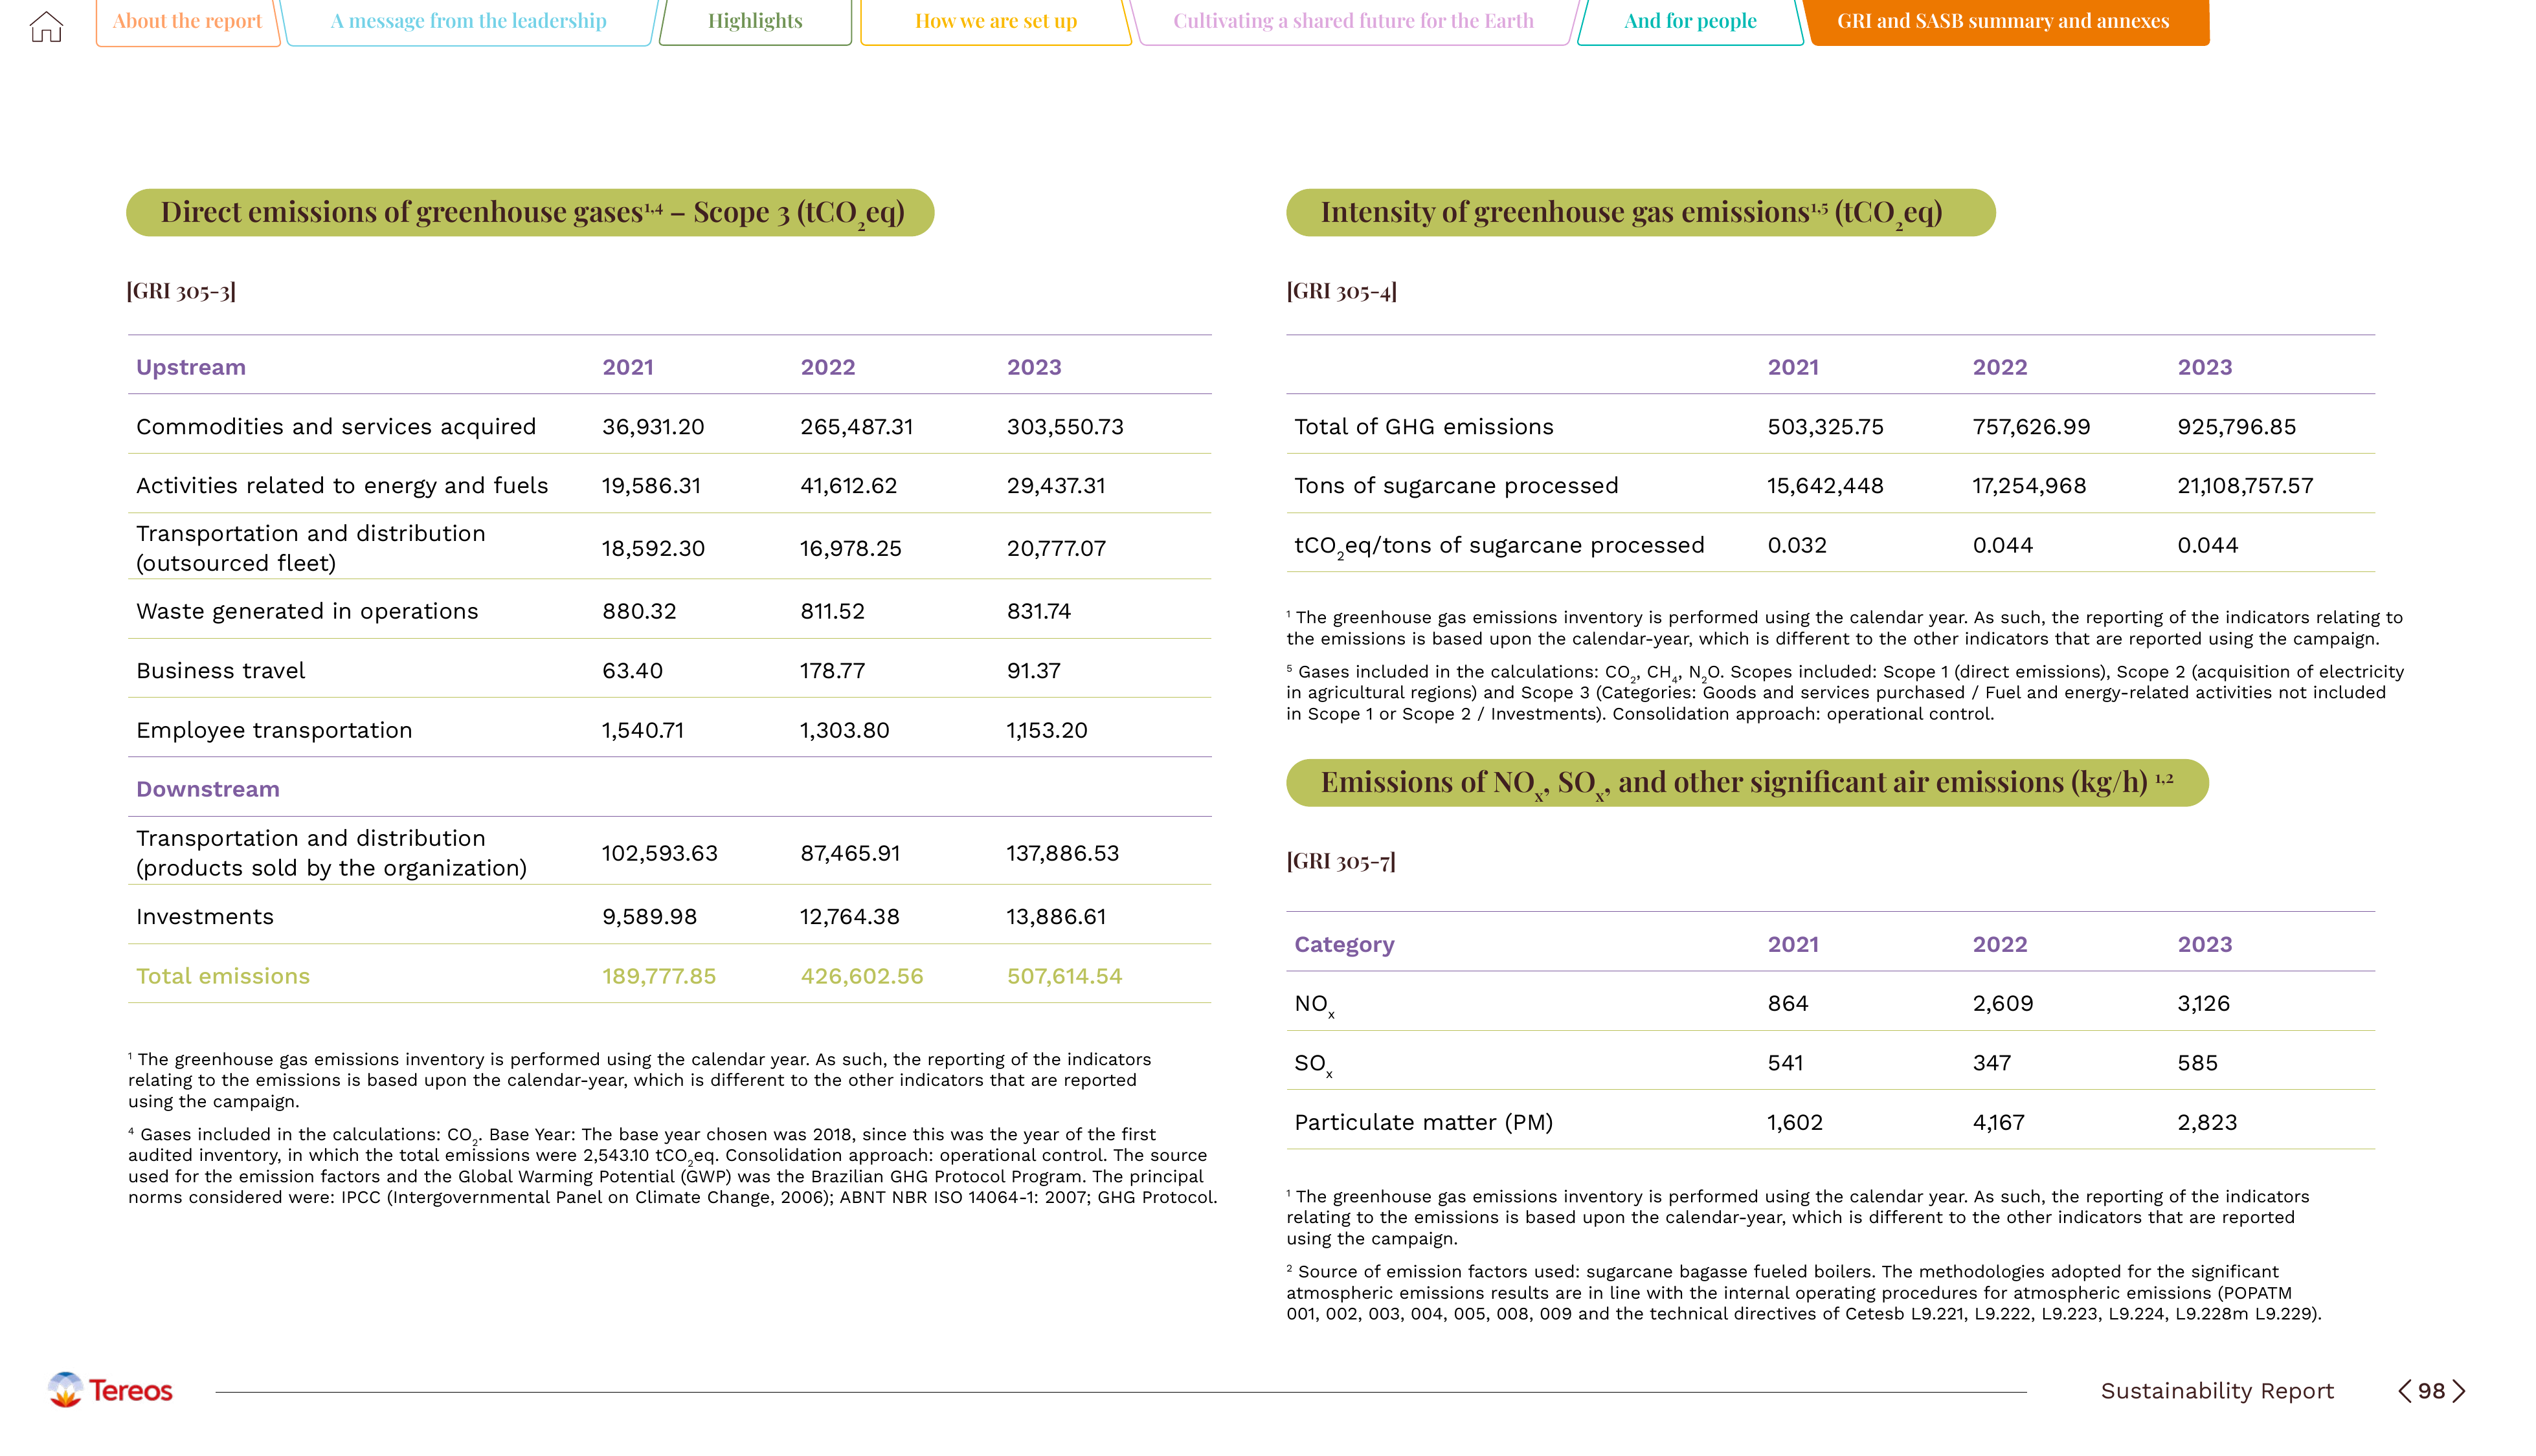This screenshot has height=1456, width=2536.
Task: Open And for people tab
Action: tap(1690, 21)
